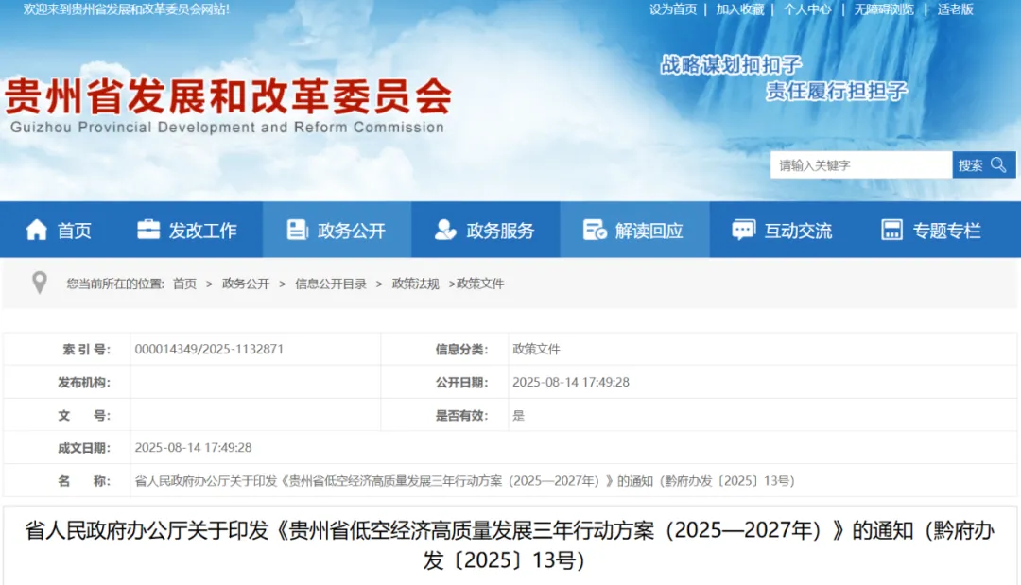This screenshot has width=1021, height=585.
Task: Click index number 000014349/2025-1132871
Action: tap(209, 349)
